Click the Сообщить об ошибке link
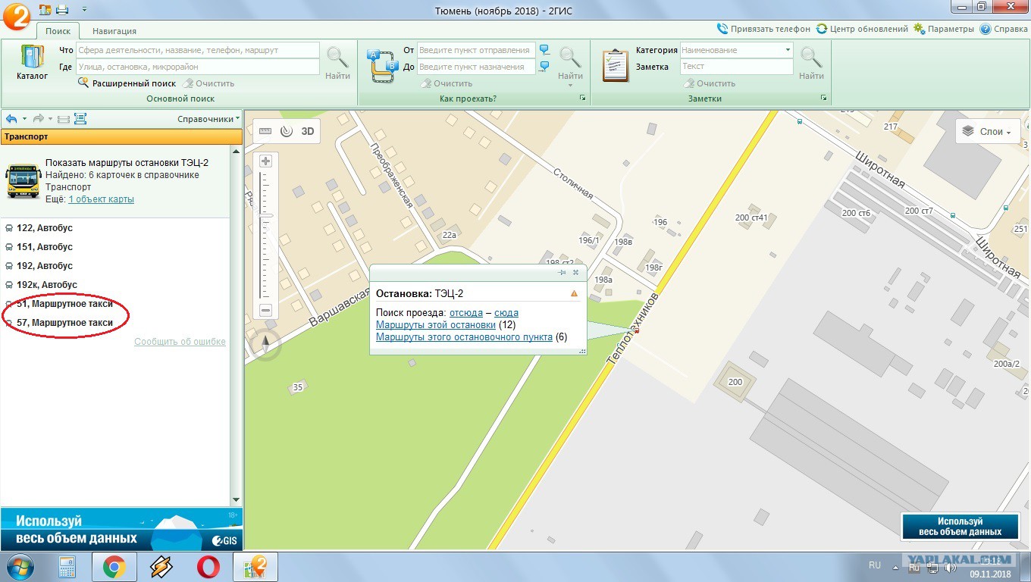The image size is (1031, 582). [180, 342]
